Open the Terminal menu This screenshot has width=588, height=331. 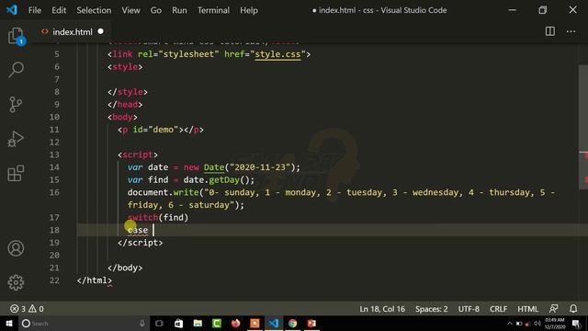click(213, 10)
